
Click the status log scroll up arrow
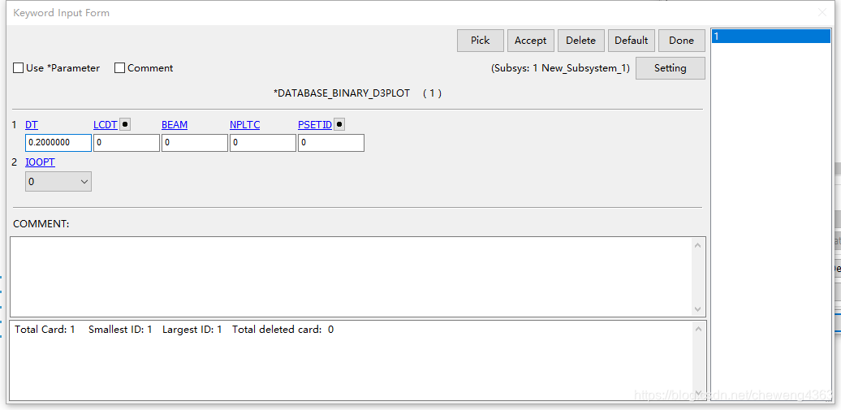coord(698,329)
